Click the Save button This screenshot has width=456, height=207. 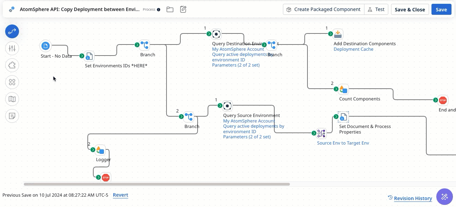click(441, 9)
